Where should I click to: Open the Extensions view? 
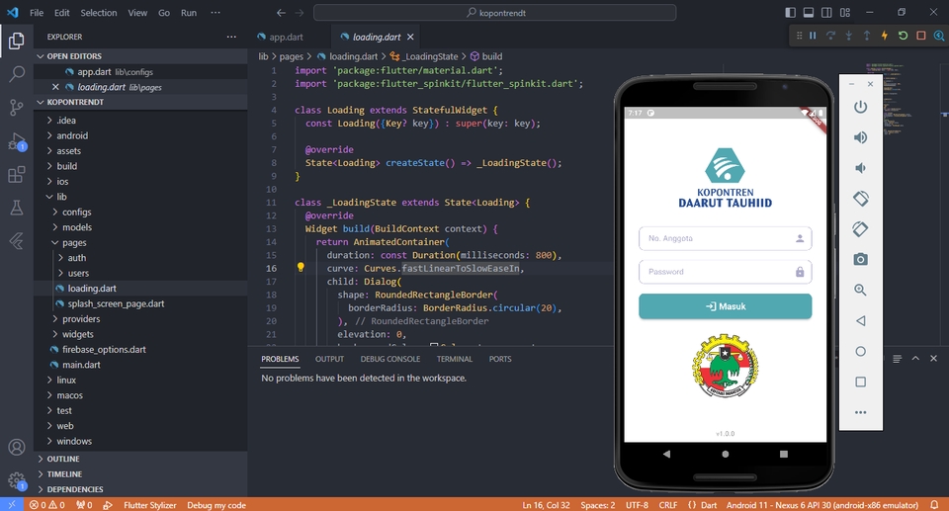17,174
